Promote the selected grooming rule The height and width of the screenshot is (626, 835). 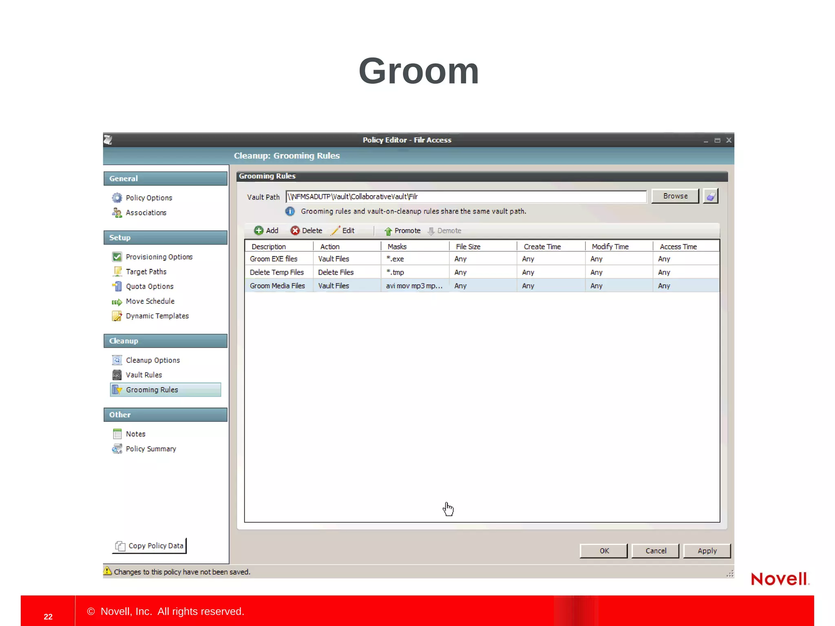(x=402, y=231)
